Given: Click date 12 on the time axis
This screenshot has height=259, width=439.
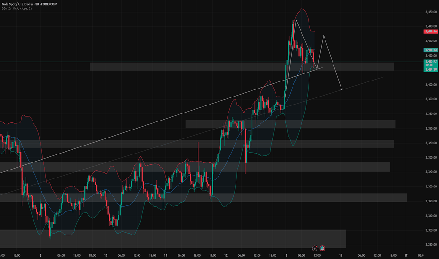Looking at the screenshot, I should [x=226, y=255].
